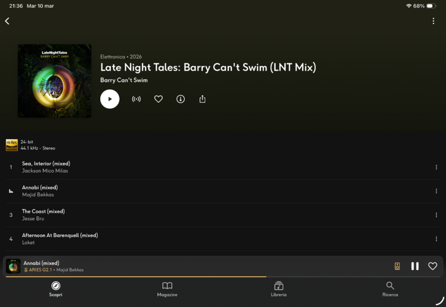The image size is (446, 307).
Task: Download the album for offline listening
Action: [181, 99]
